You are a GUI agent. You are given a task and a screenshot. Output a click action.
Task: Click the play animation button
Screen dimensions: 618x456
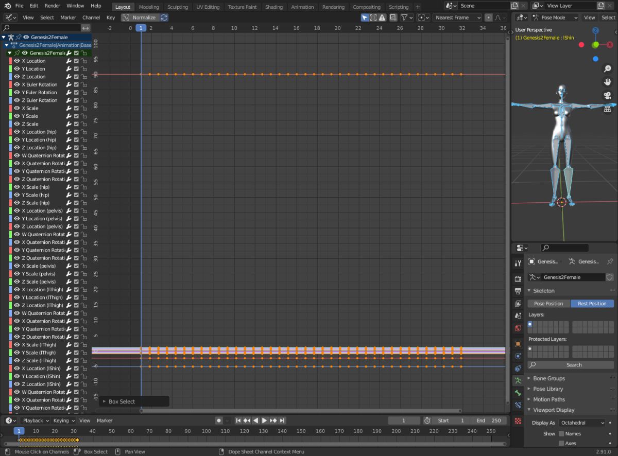tap(264, 420)
